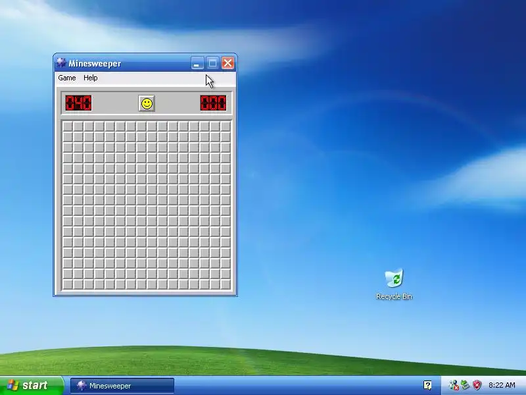This screenshot has height=395, width=526.
Task: Click the red security shield tray icon
Action: coord(477,385)
